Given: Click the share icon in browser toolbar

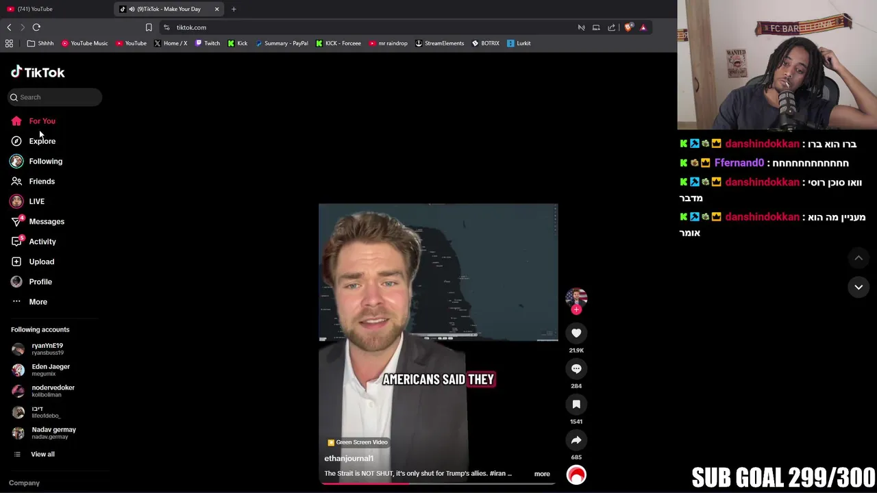Looking at the screenshot, I should pos(612,27).
